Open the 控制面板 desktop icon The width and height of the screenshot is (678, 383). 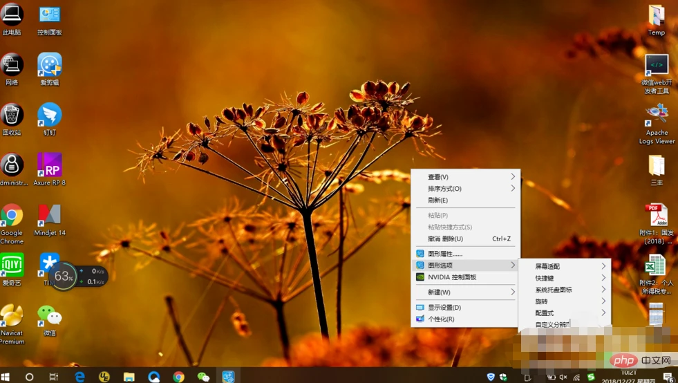coord(49,15)
